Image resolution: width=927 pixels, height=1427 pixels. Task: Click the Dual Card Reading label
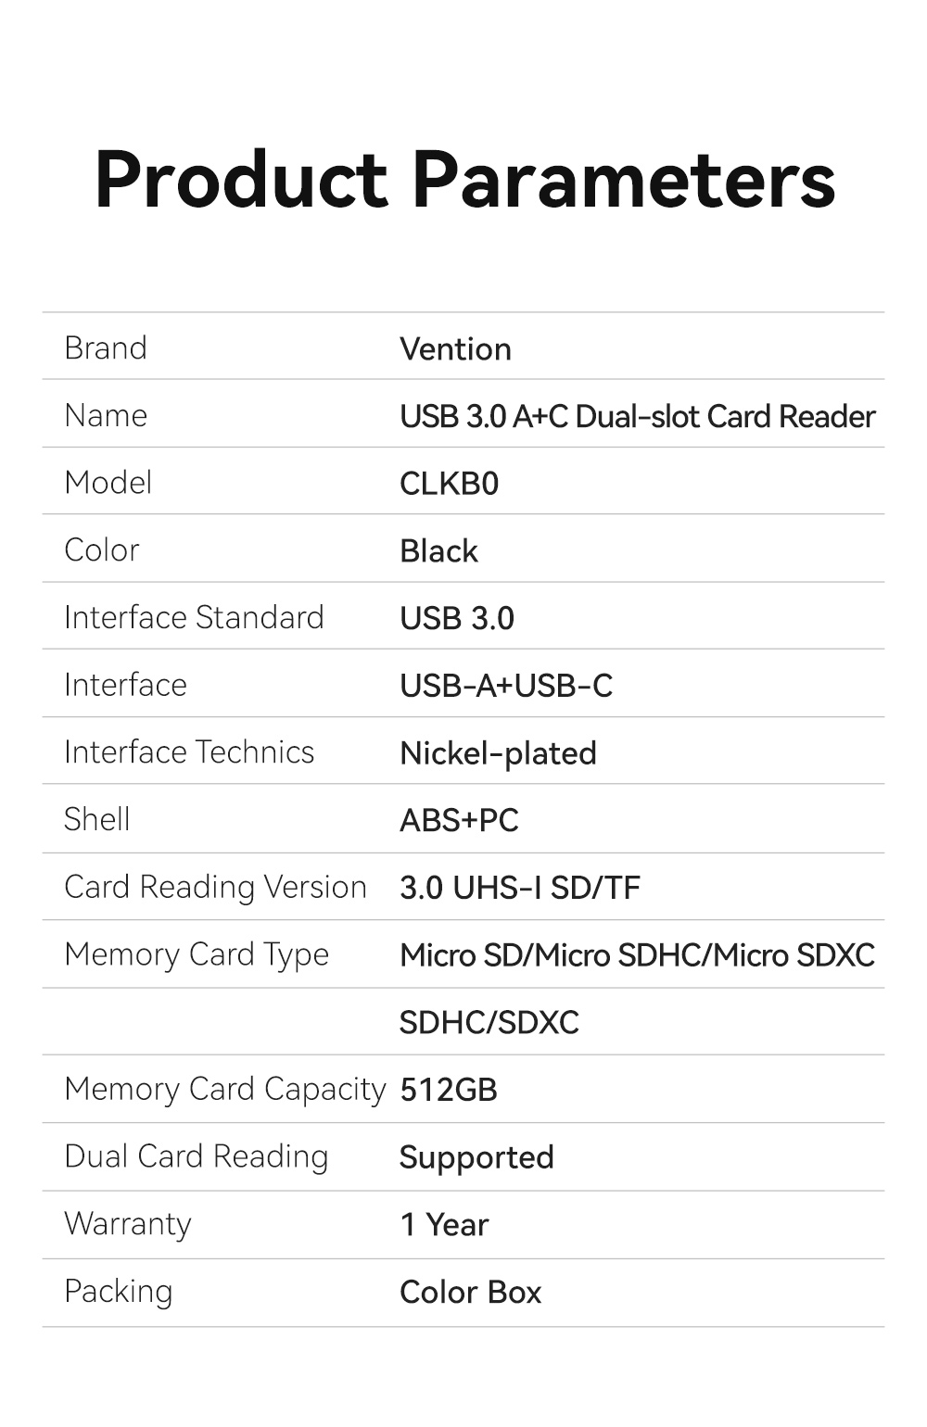coord(196,1157)
